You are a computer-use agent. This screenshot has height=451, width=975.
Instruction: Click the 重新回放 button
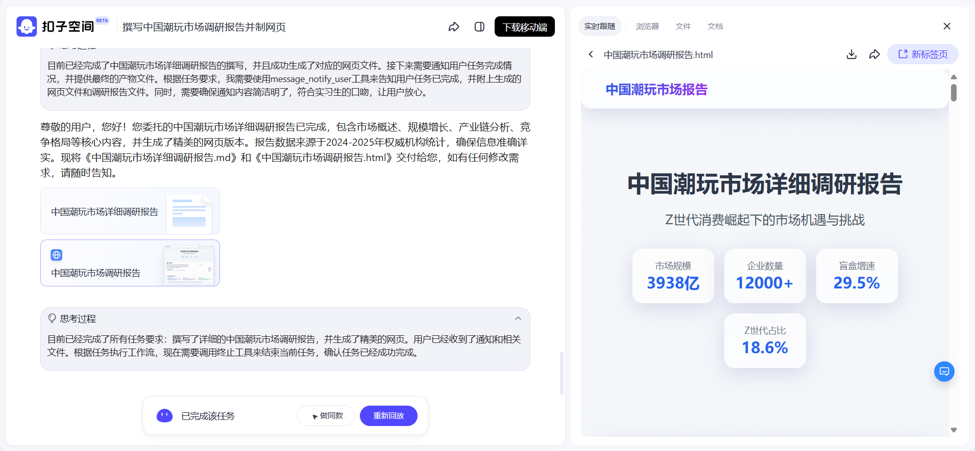coord(388,416)
